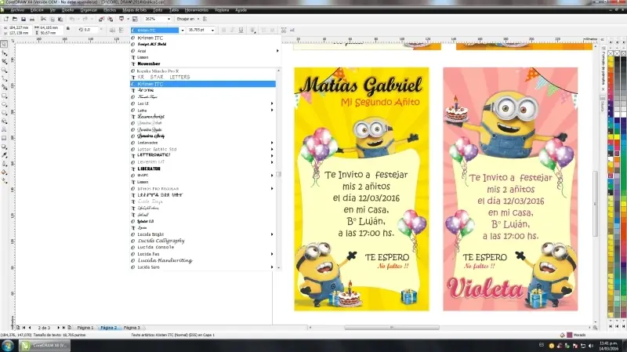Save the document with the floppy icon
This screenshot has height=352, width=627.
pyautogui.click(x=24, y=19)
